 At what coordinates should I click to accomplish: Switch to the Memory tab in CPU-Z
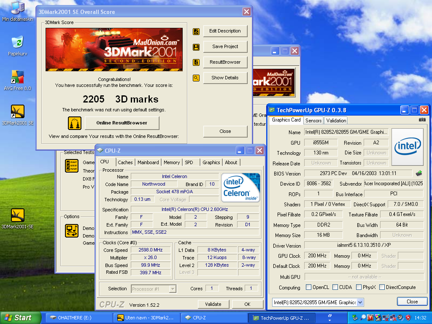pyautogui.click(x=172, y=162)
